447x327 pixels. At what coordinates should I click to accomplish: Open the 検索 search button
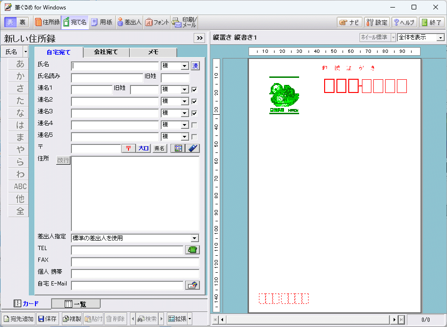147,319
